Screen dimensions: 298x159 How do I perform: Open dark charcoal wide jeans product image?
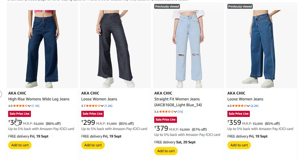[x=115, y=49]
